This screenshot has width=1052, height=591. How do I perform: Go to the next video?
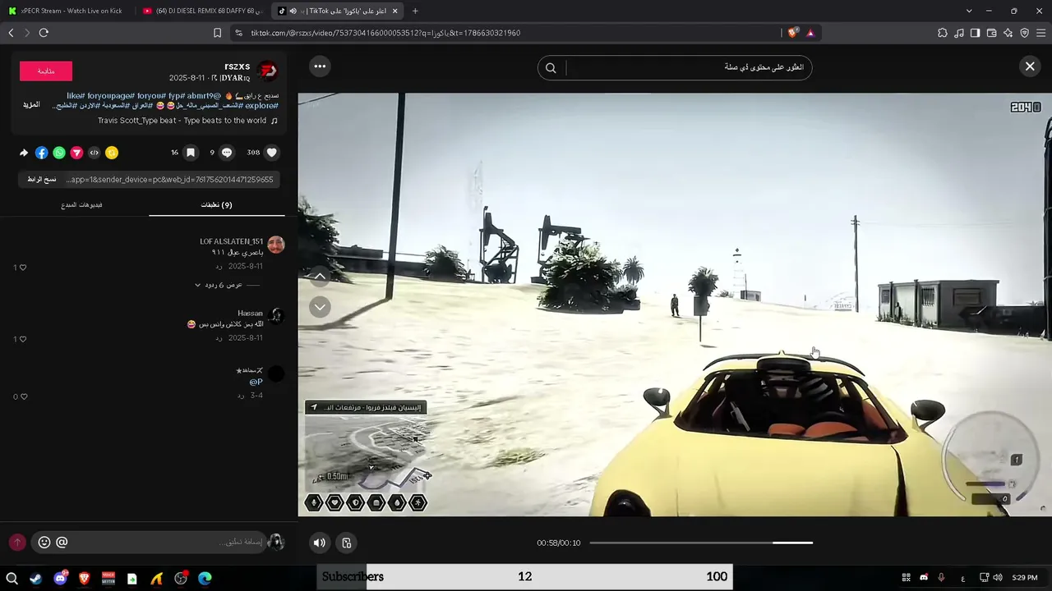(x=320, y=307)
